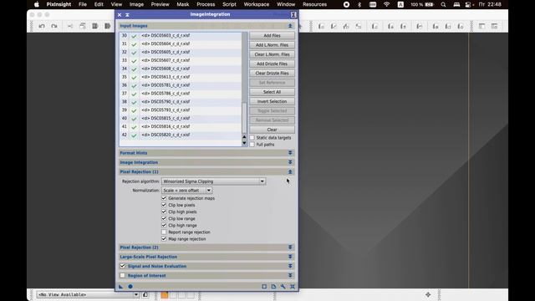This screenshot has height=301, width=535.
Task: Click the input images list scrollbar
Action: [x=244, y=117]
